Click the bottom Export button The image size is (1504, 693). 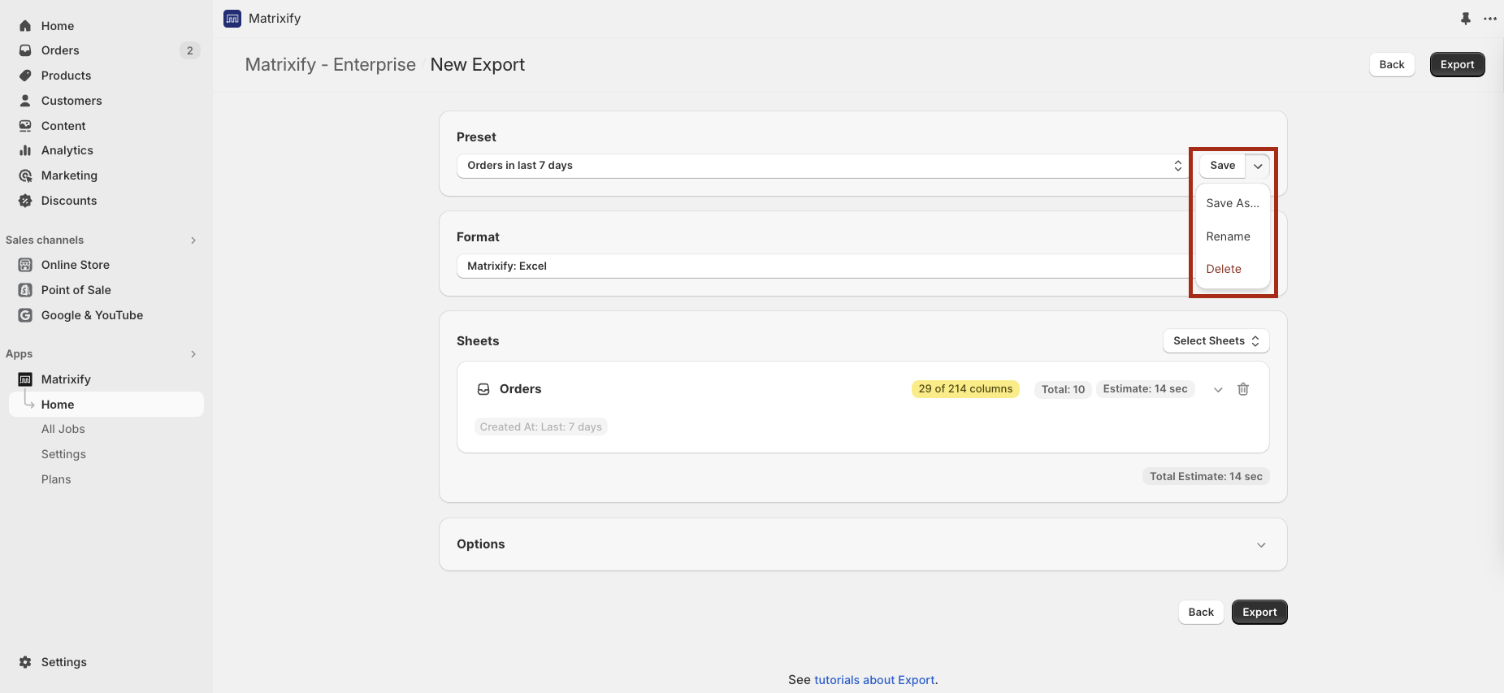[1259, 613]
